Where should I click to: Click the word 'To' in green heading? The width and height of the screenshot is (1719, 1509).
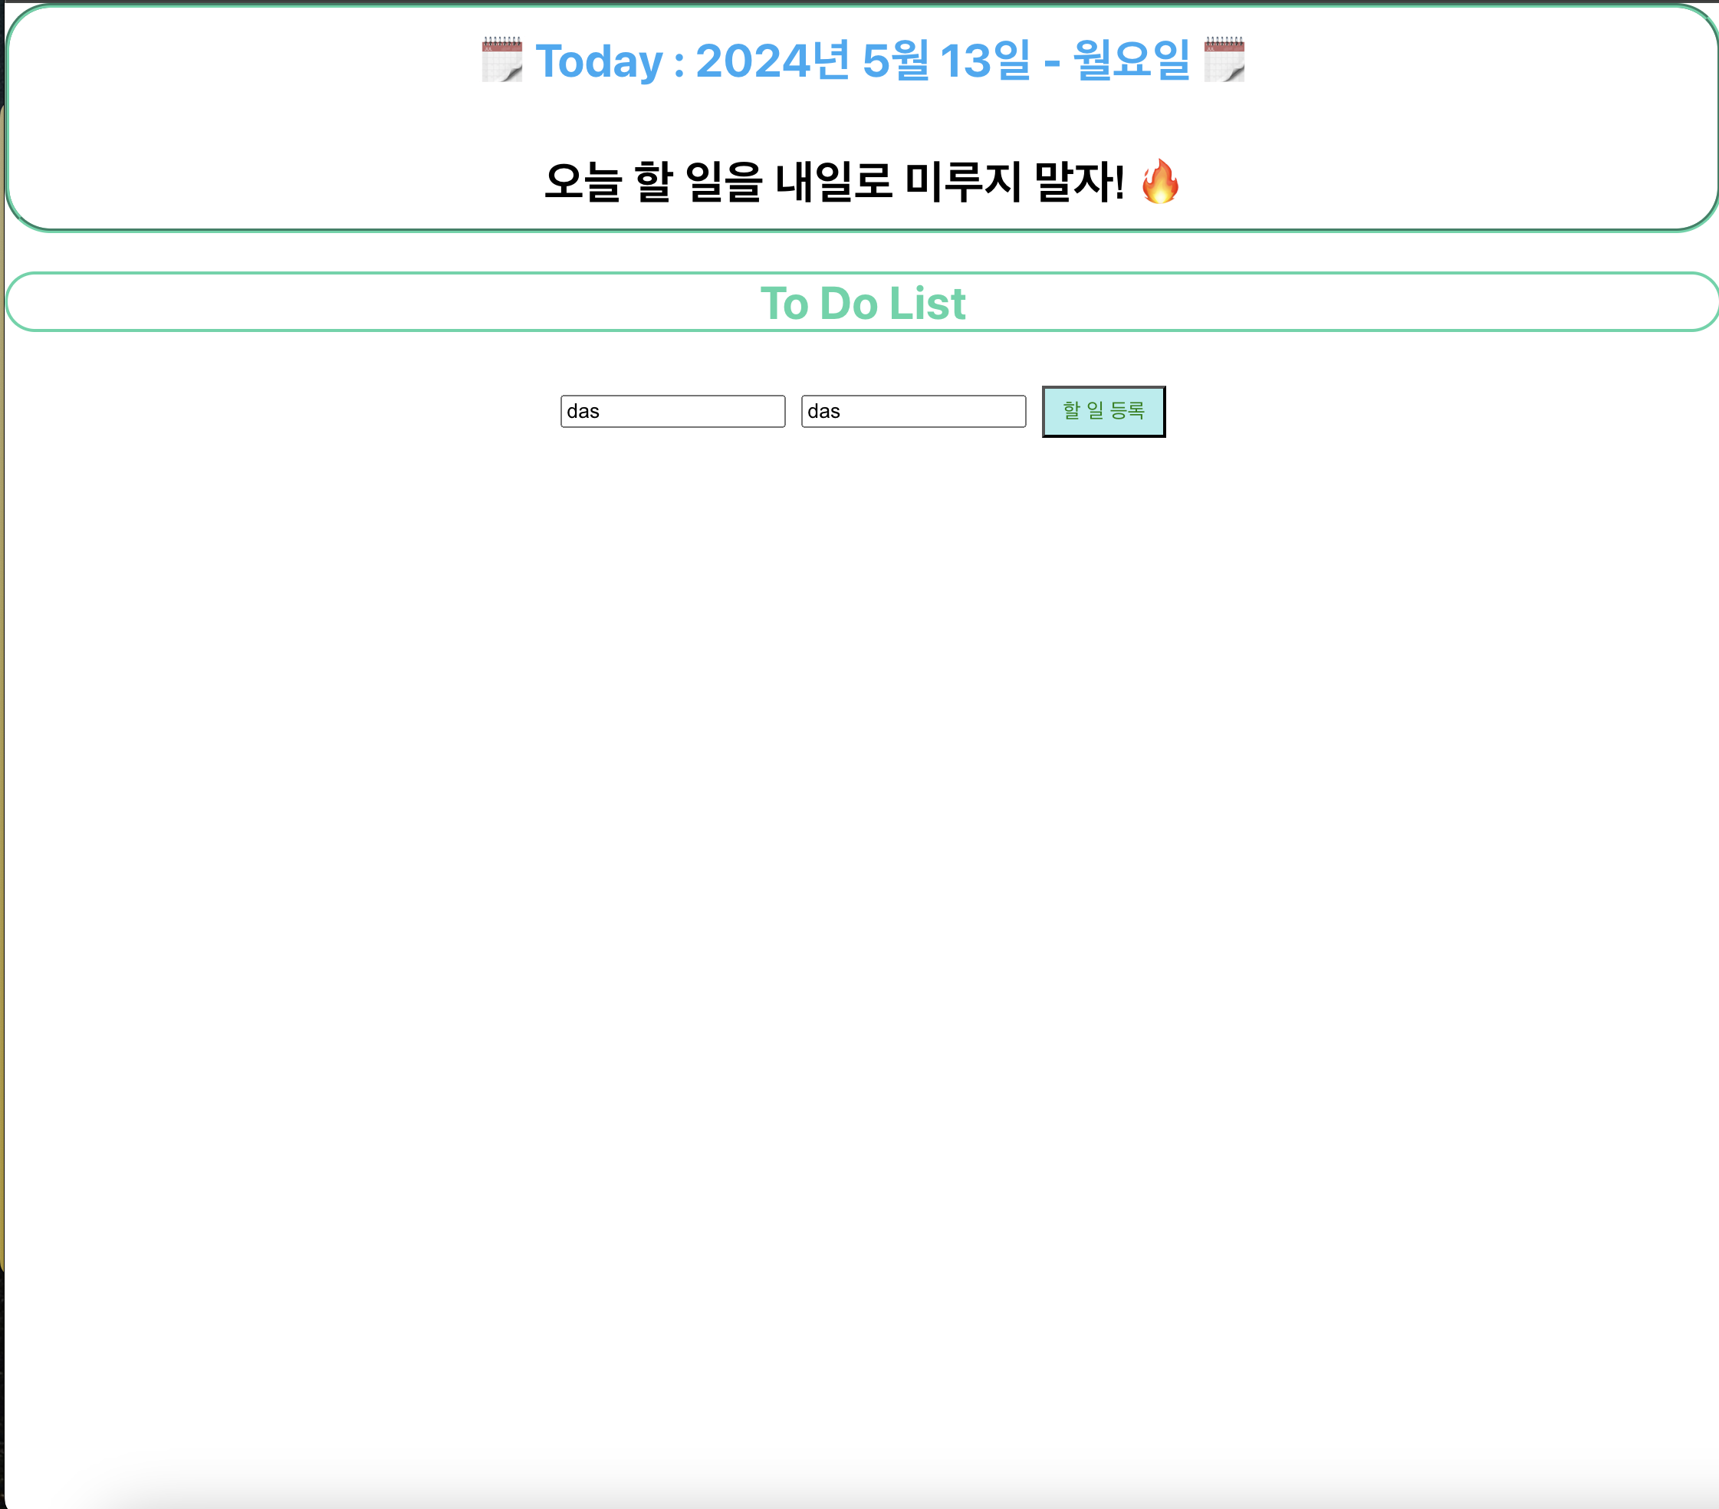point(784,303)
